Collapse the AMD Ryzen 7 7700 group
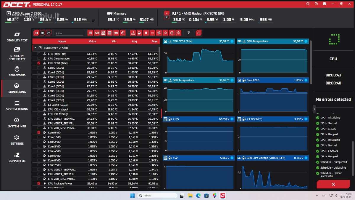Screen dimensions: 355x200 [35, 48]
